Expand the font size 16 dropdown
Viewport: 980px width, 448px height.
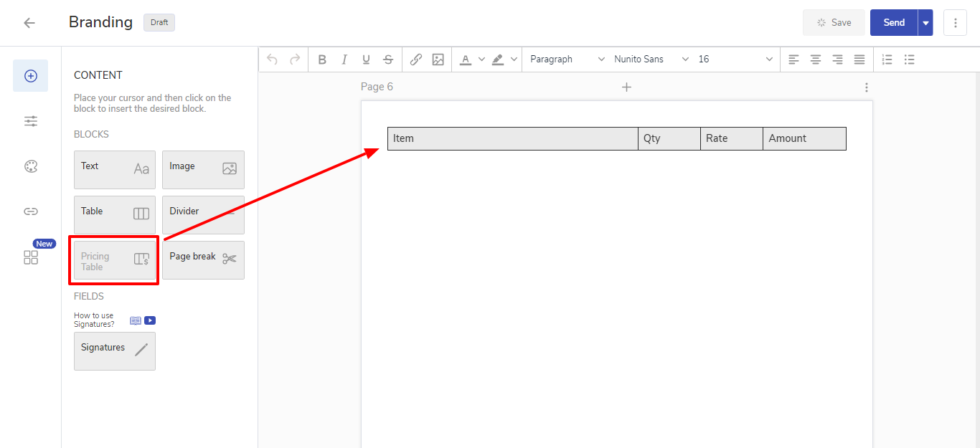pos(735,59)
